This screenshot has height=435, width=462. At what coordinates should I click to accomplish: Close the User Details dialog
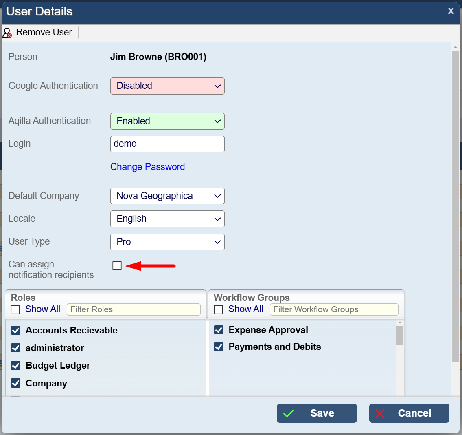point(451,11)
